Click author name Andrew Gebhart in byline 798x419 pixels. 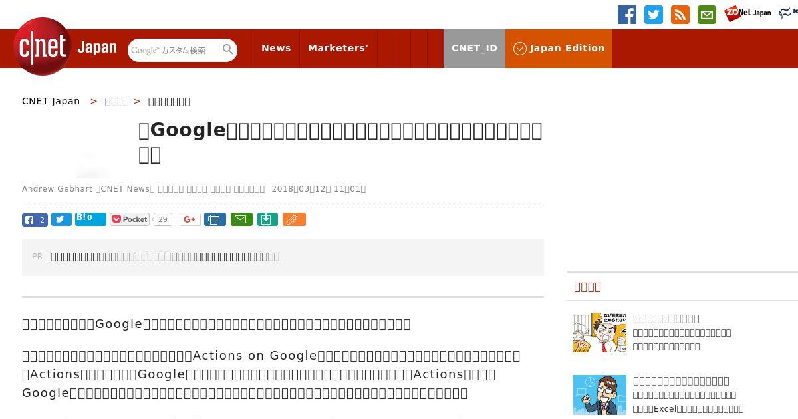pos(57,189)
